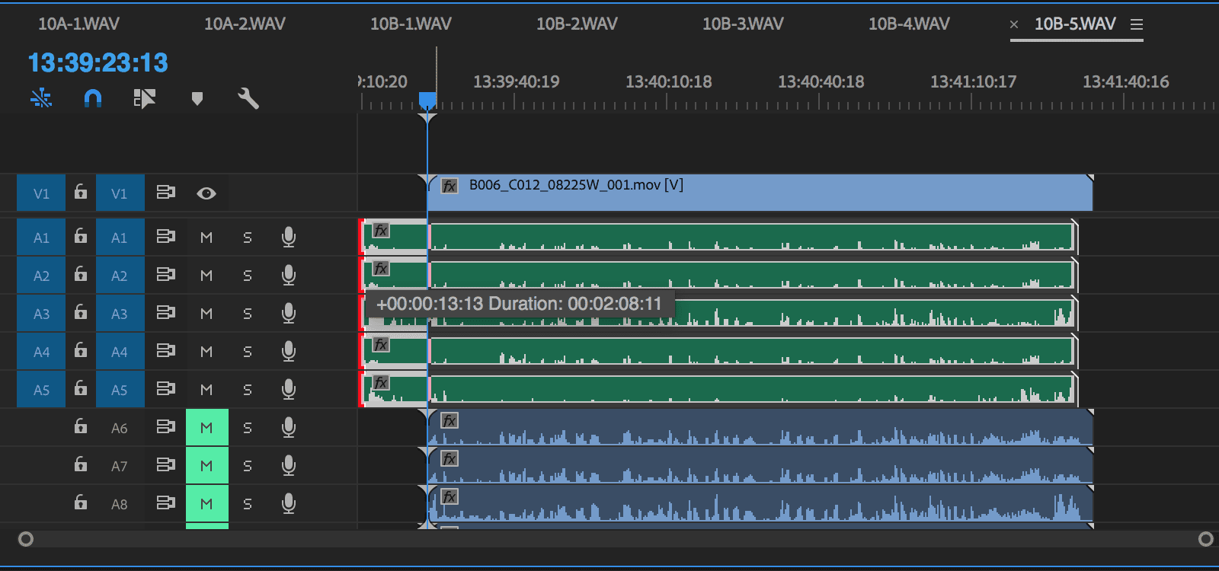This screenshot has width=1219, height=571.
Task: Click the blue 13:39:23:13 playhead timecode
Action: [98, 62]
